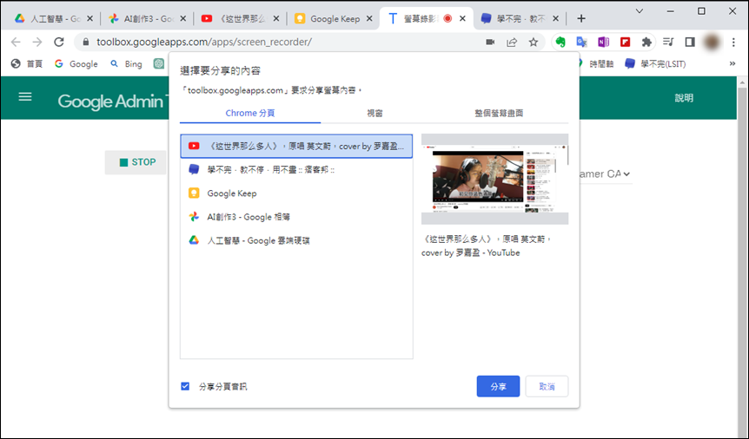Open the 首頁 bookmark
This screenshot has width=749, height=439.
27,64
